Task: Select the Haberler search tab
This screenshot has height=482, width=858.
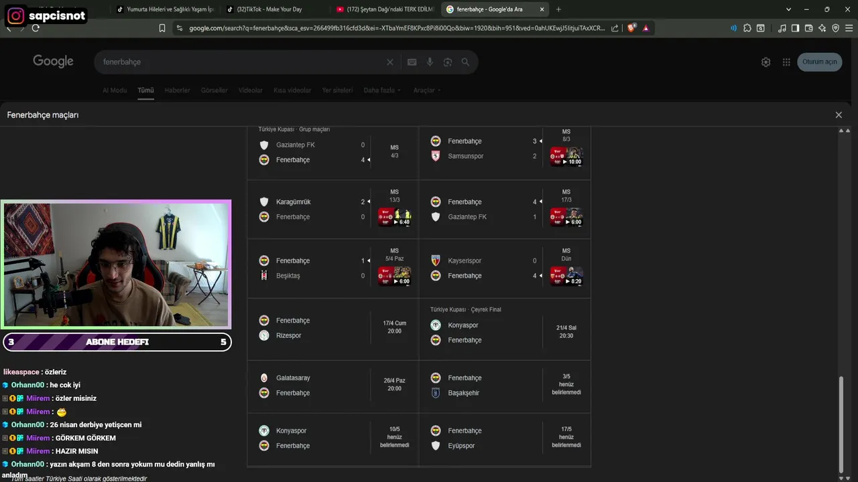Action: (178, 90)
